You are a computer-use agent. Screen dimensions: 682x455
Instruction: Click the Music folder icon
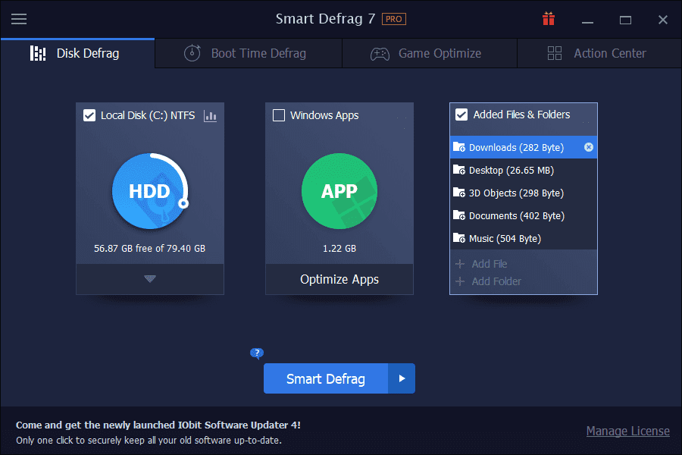tap(459, 238)
